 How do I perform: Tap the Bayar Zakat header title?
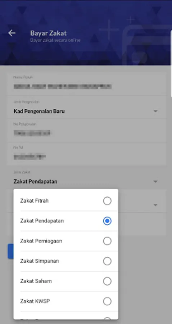(48, 33)
